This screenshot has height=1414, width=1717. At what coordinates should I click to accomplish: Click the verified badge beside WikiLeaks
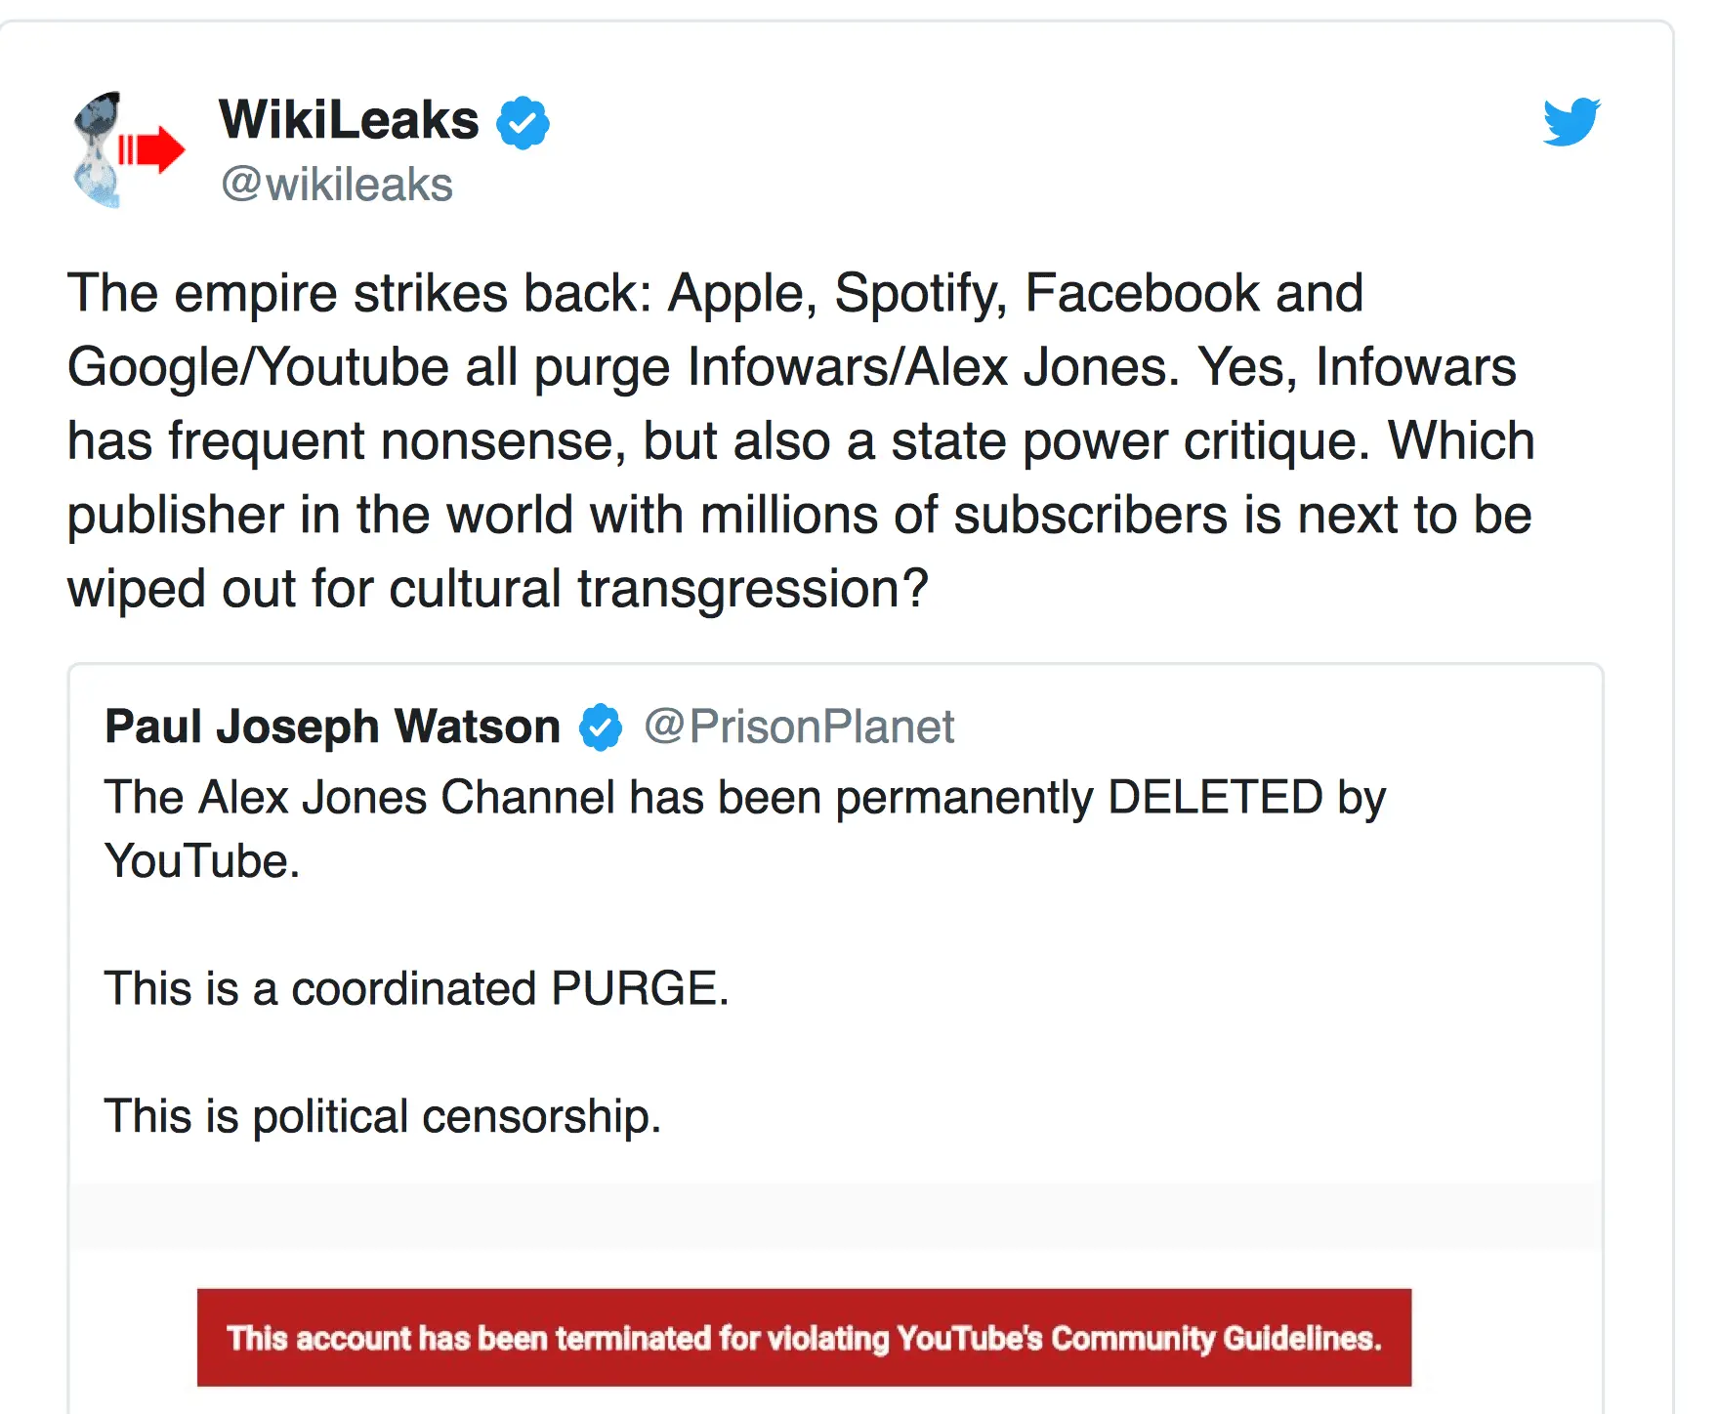click(523, 123)
